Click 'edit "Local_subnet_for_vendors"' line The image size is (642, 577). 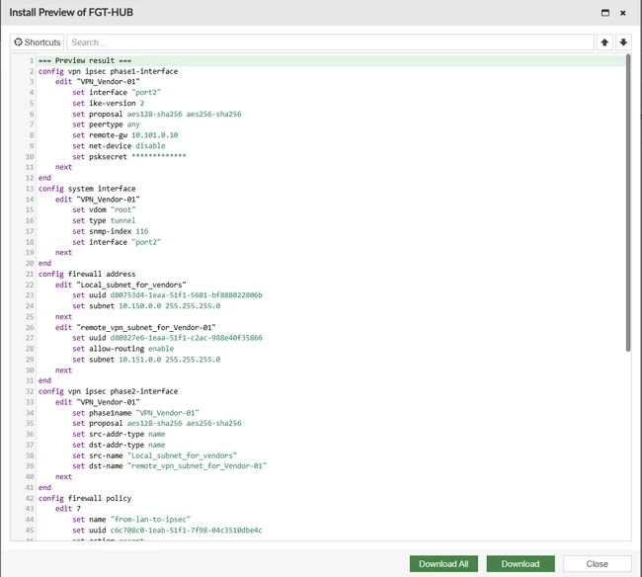pyautogui.click(x=120, y=285)
